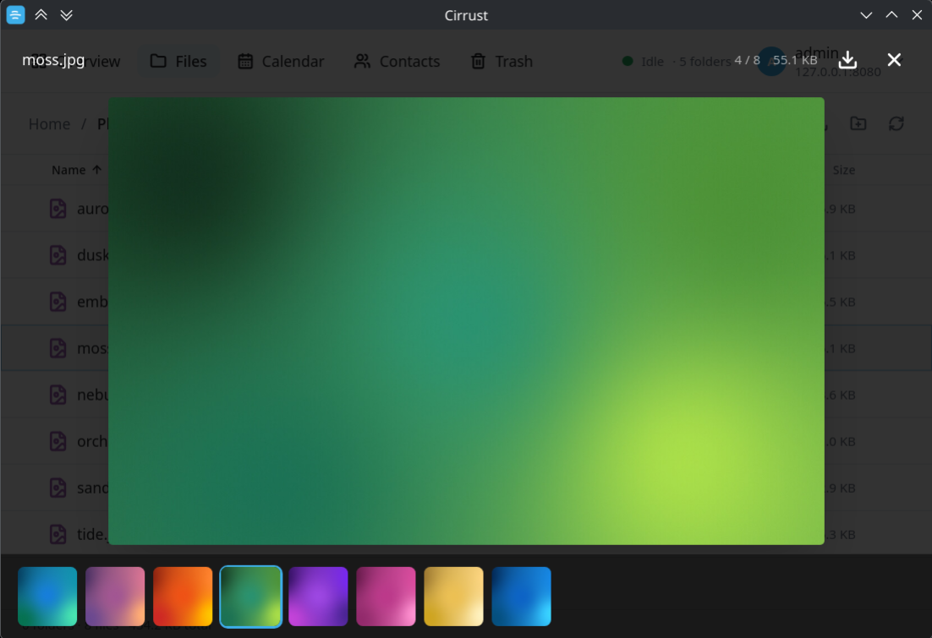Screen dimensions: 932x638
Task: Click the moss.jpg filename label
Action: 53,60
